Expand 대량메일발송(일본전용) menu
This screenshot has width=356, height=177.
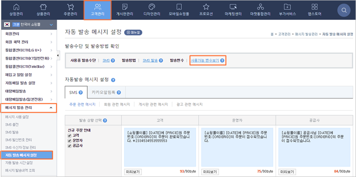pyautogui.click(x=29, y=99)
